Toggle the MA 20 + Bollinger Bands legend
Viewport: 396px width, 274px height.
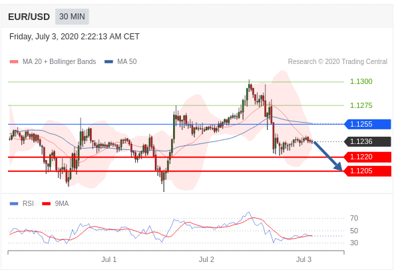tap(59, 62)
